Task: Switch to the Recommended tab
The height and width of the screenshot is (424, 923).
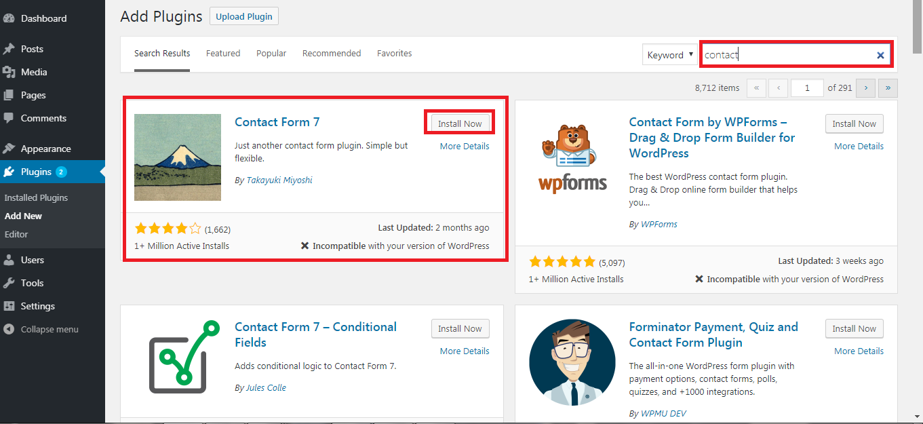Action: coord(332,53)
